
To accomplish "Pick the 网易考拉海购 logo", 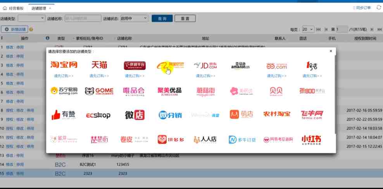I will pyautogui.click(x=278, y=140).
